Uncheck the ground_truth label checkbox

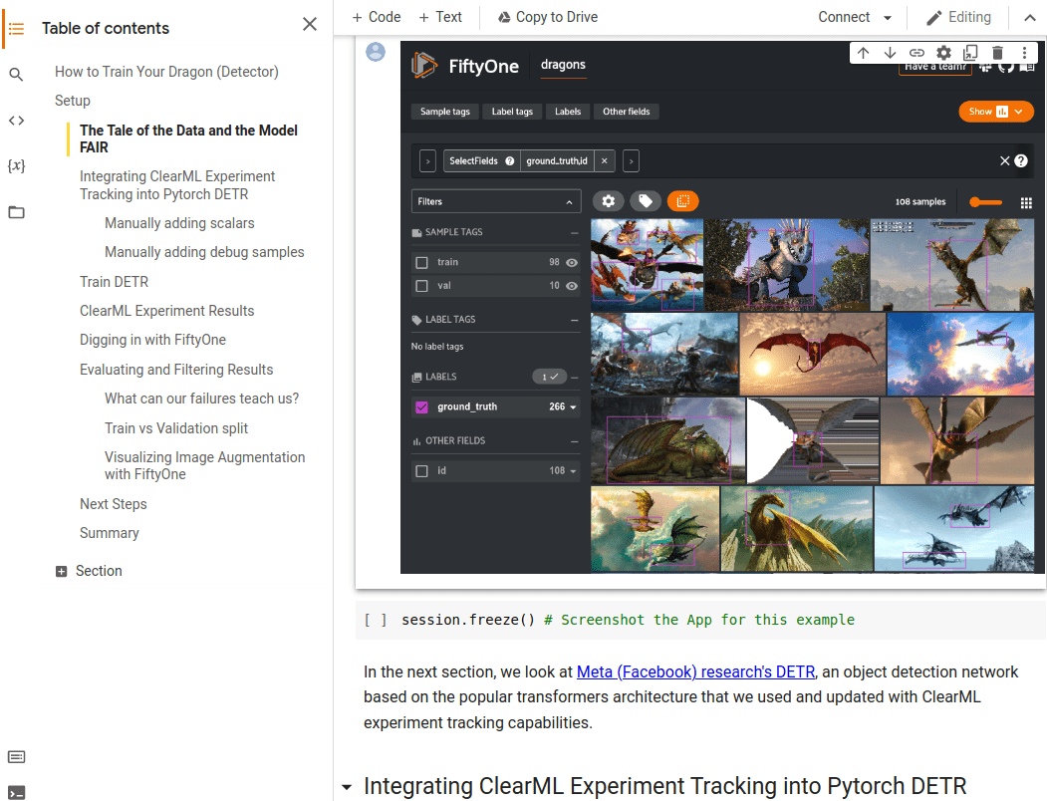421,406
